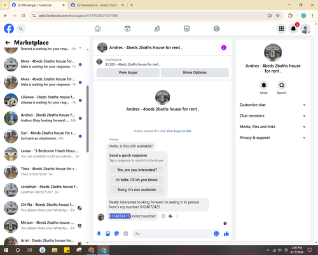Record a voice clip microphone icon

tap(99, 234)
